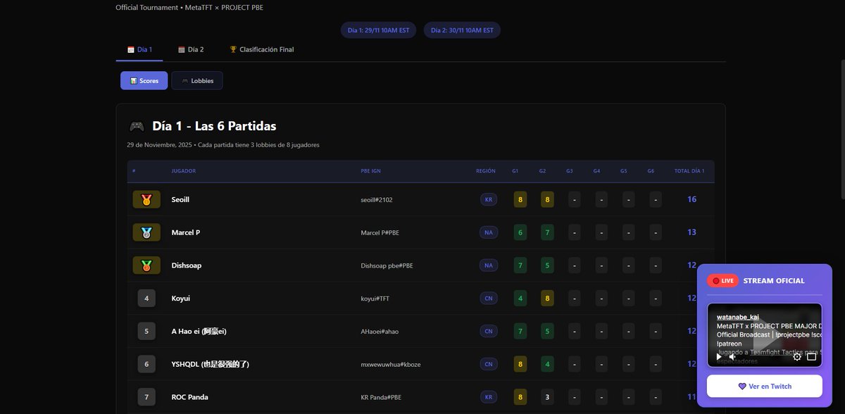Click the JUGADOR column header
Viewport: 845px width, 414px height.
184,171
